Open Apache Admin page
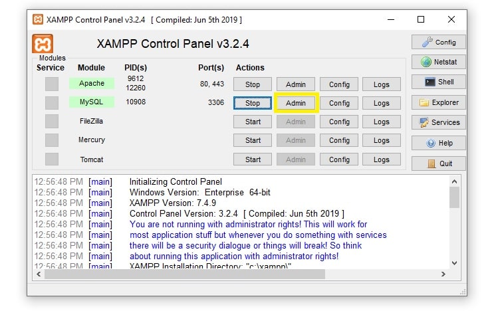The width and height of the screenshot is (494, 311). point(295,84)
